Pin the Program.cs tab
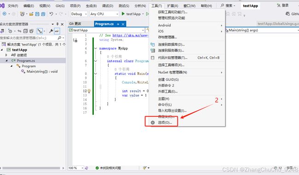 point(118,24)
